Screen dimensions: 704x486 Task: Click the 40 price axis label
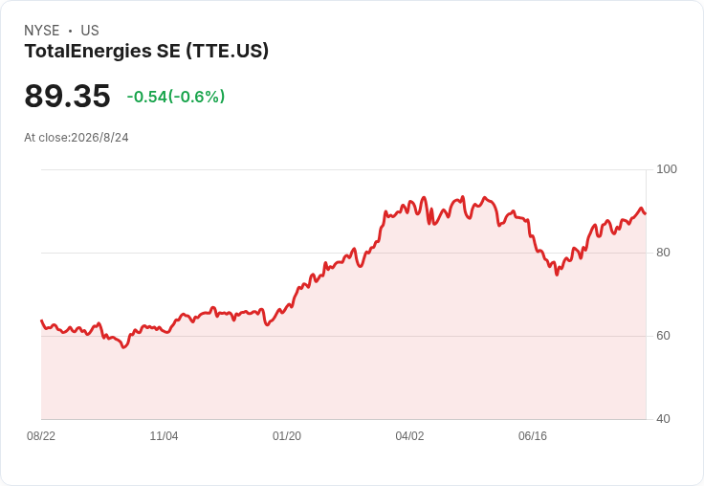663,419
